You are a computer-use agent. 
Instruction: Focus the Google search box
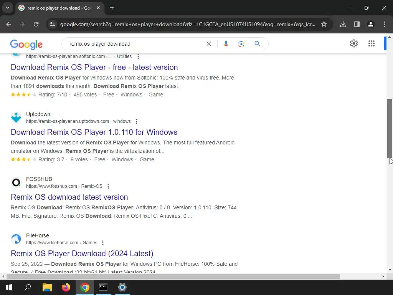tap(135, 44)
